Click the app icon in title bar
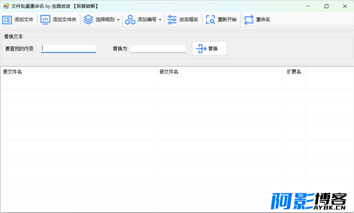Image resolution: width=354 pixels, height=213 pixels. 6,6
